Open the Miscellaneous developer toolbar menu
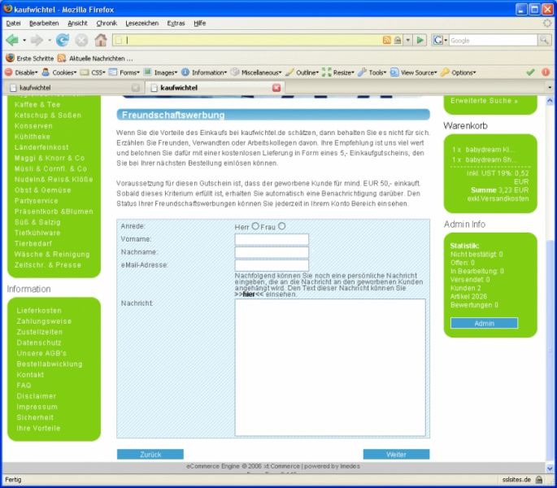 tap(256, 72)
